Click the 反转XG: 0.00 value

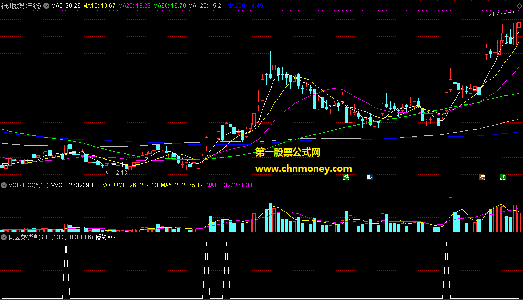(x=113, y=237)
